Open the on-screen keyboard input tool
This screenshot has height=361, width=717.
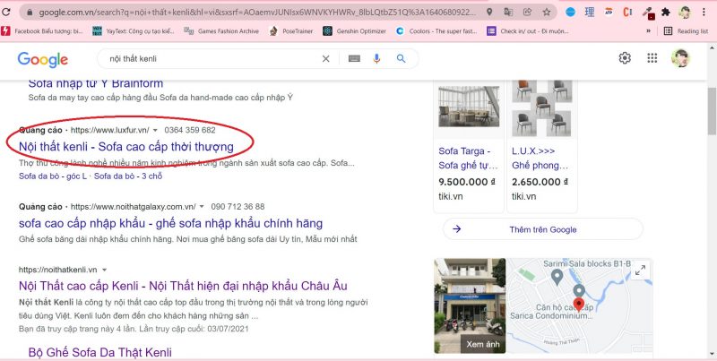coord(354,58)
